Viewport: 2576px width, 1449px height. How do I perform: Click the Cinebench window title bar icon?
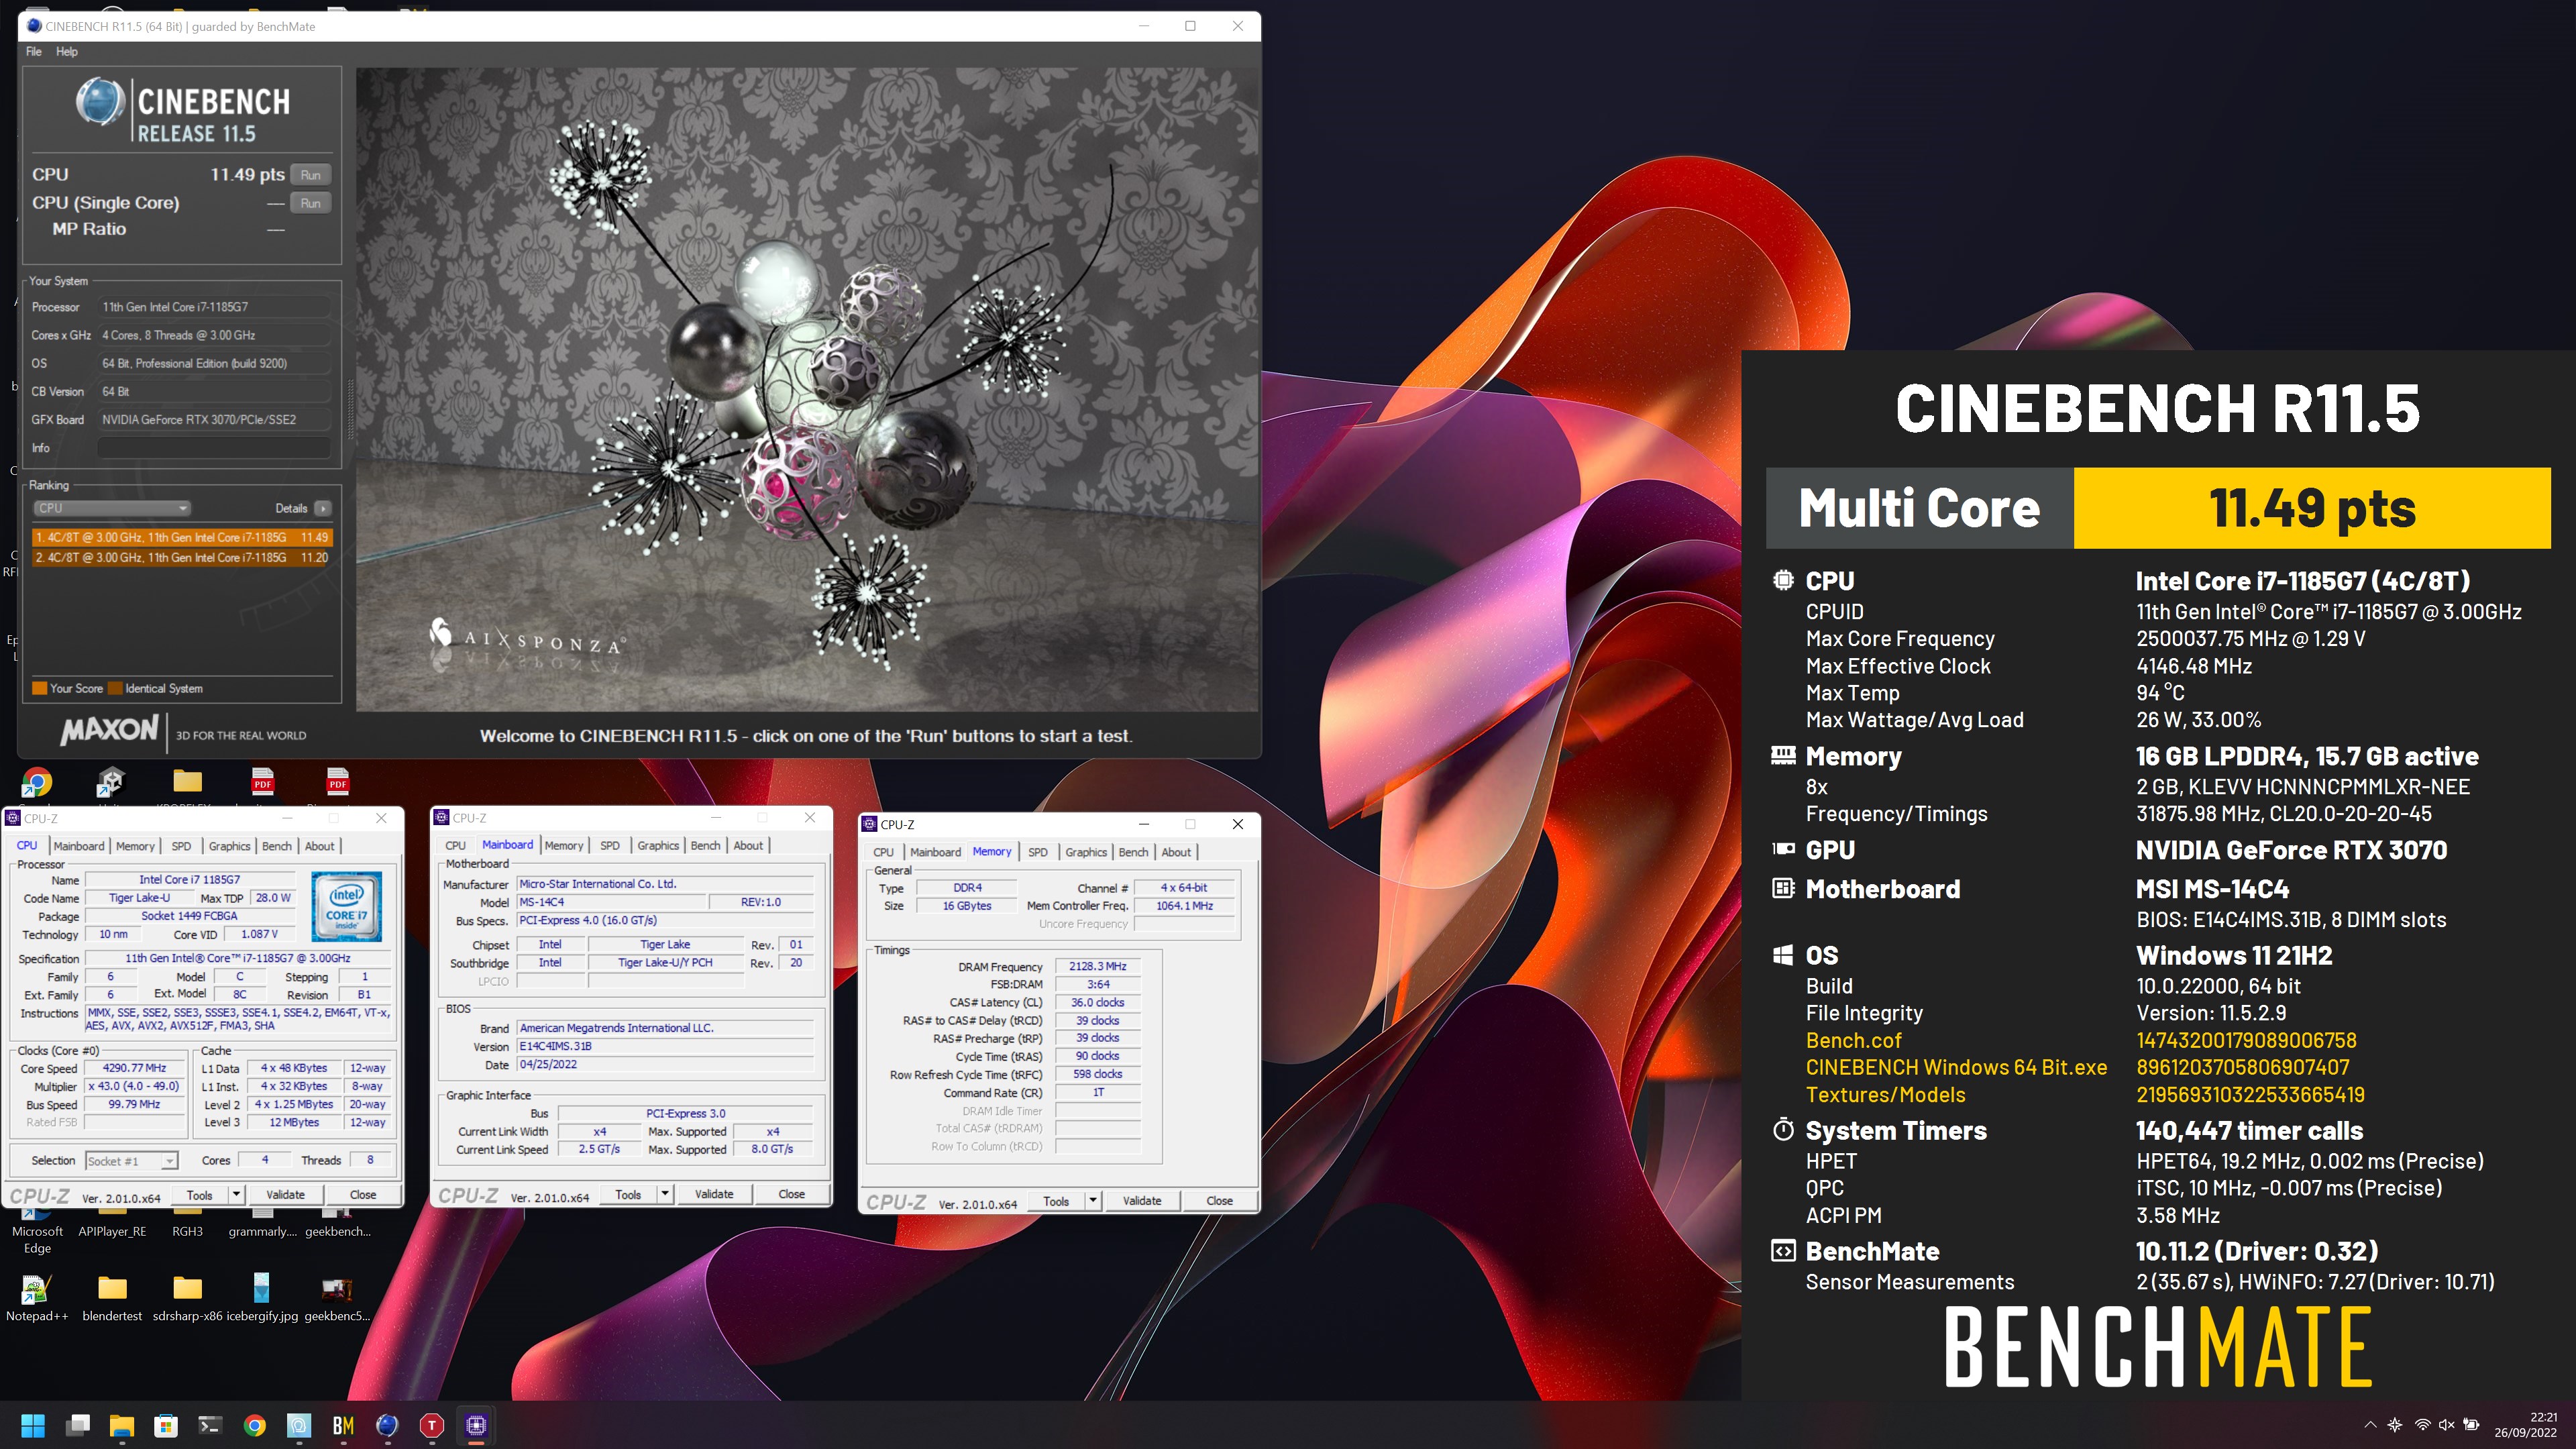tap(34, 26)
